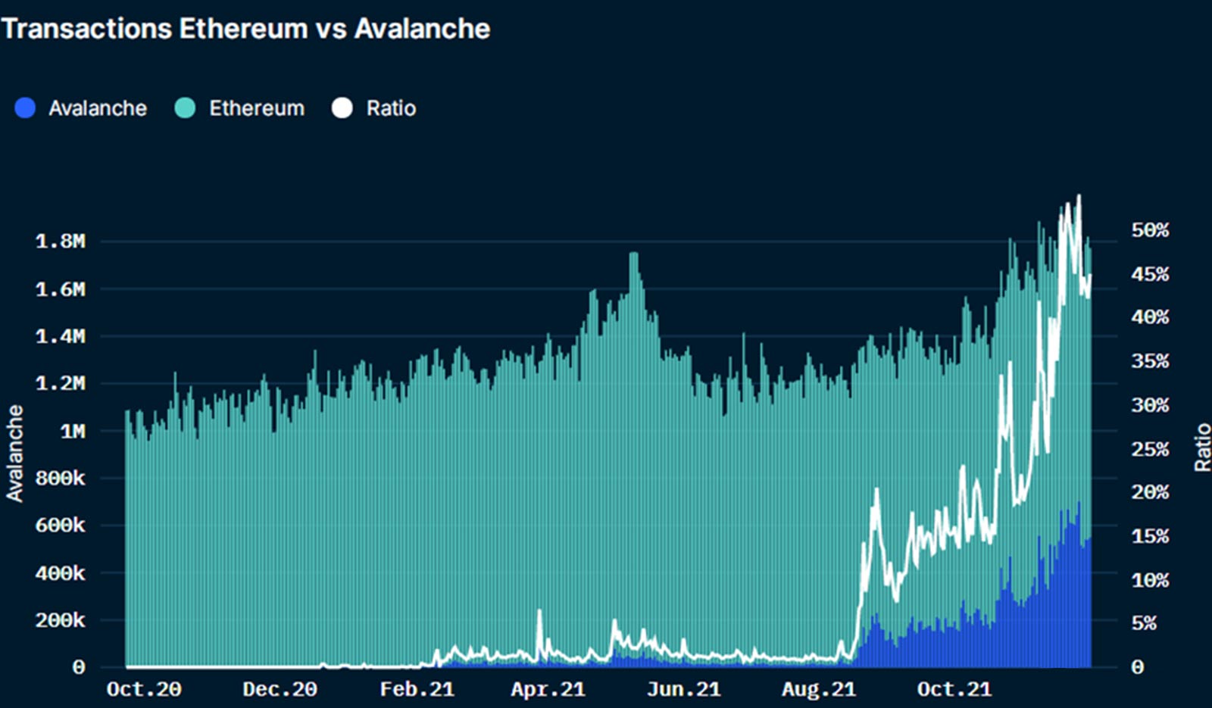Click the 50% right axis label
Screen dimensions: 1212x708
tap(1150, 229)
